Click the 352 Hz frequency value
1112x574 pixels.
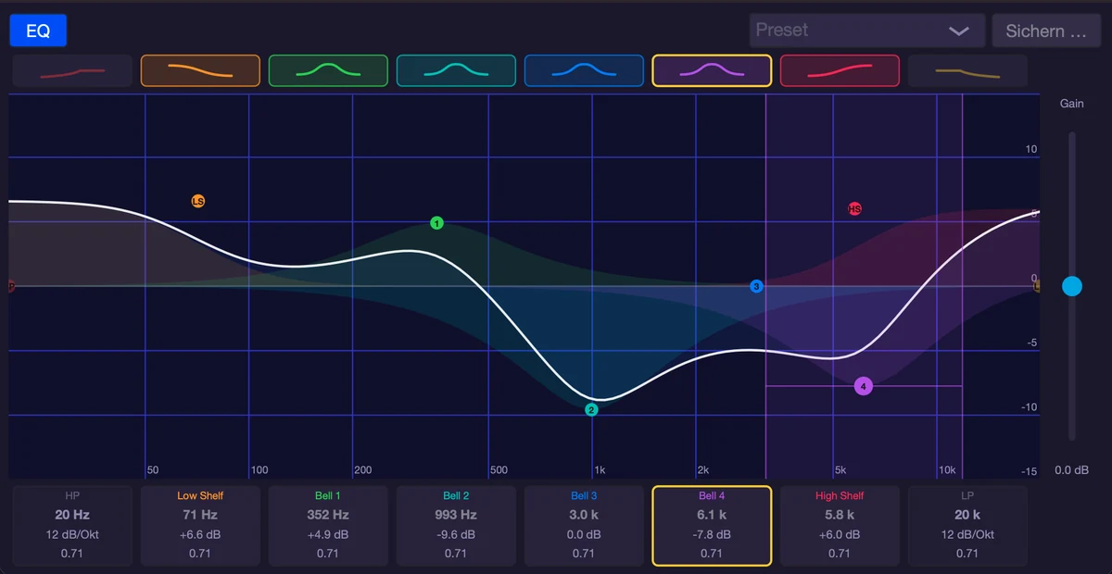[x=328, y=515]
